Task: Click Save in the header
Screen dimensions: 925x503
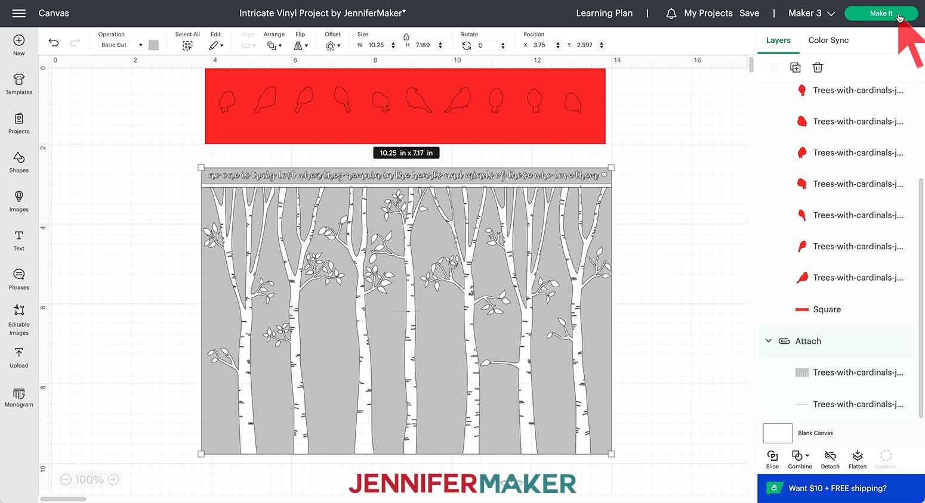Action: click(750, 13)
